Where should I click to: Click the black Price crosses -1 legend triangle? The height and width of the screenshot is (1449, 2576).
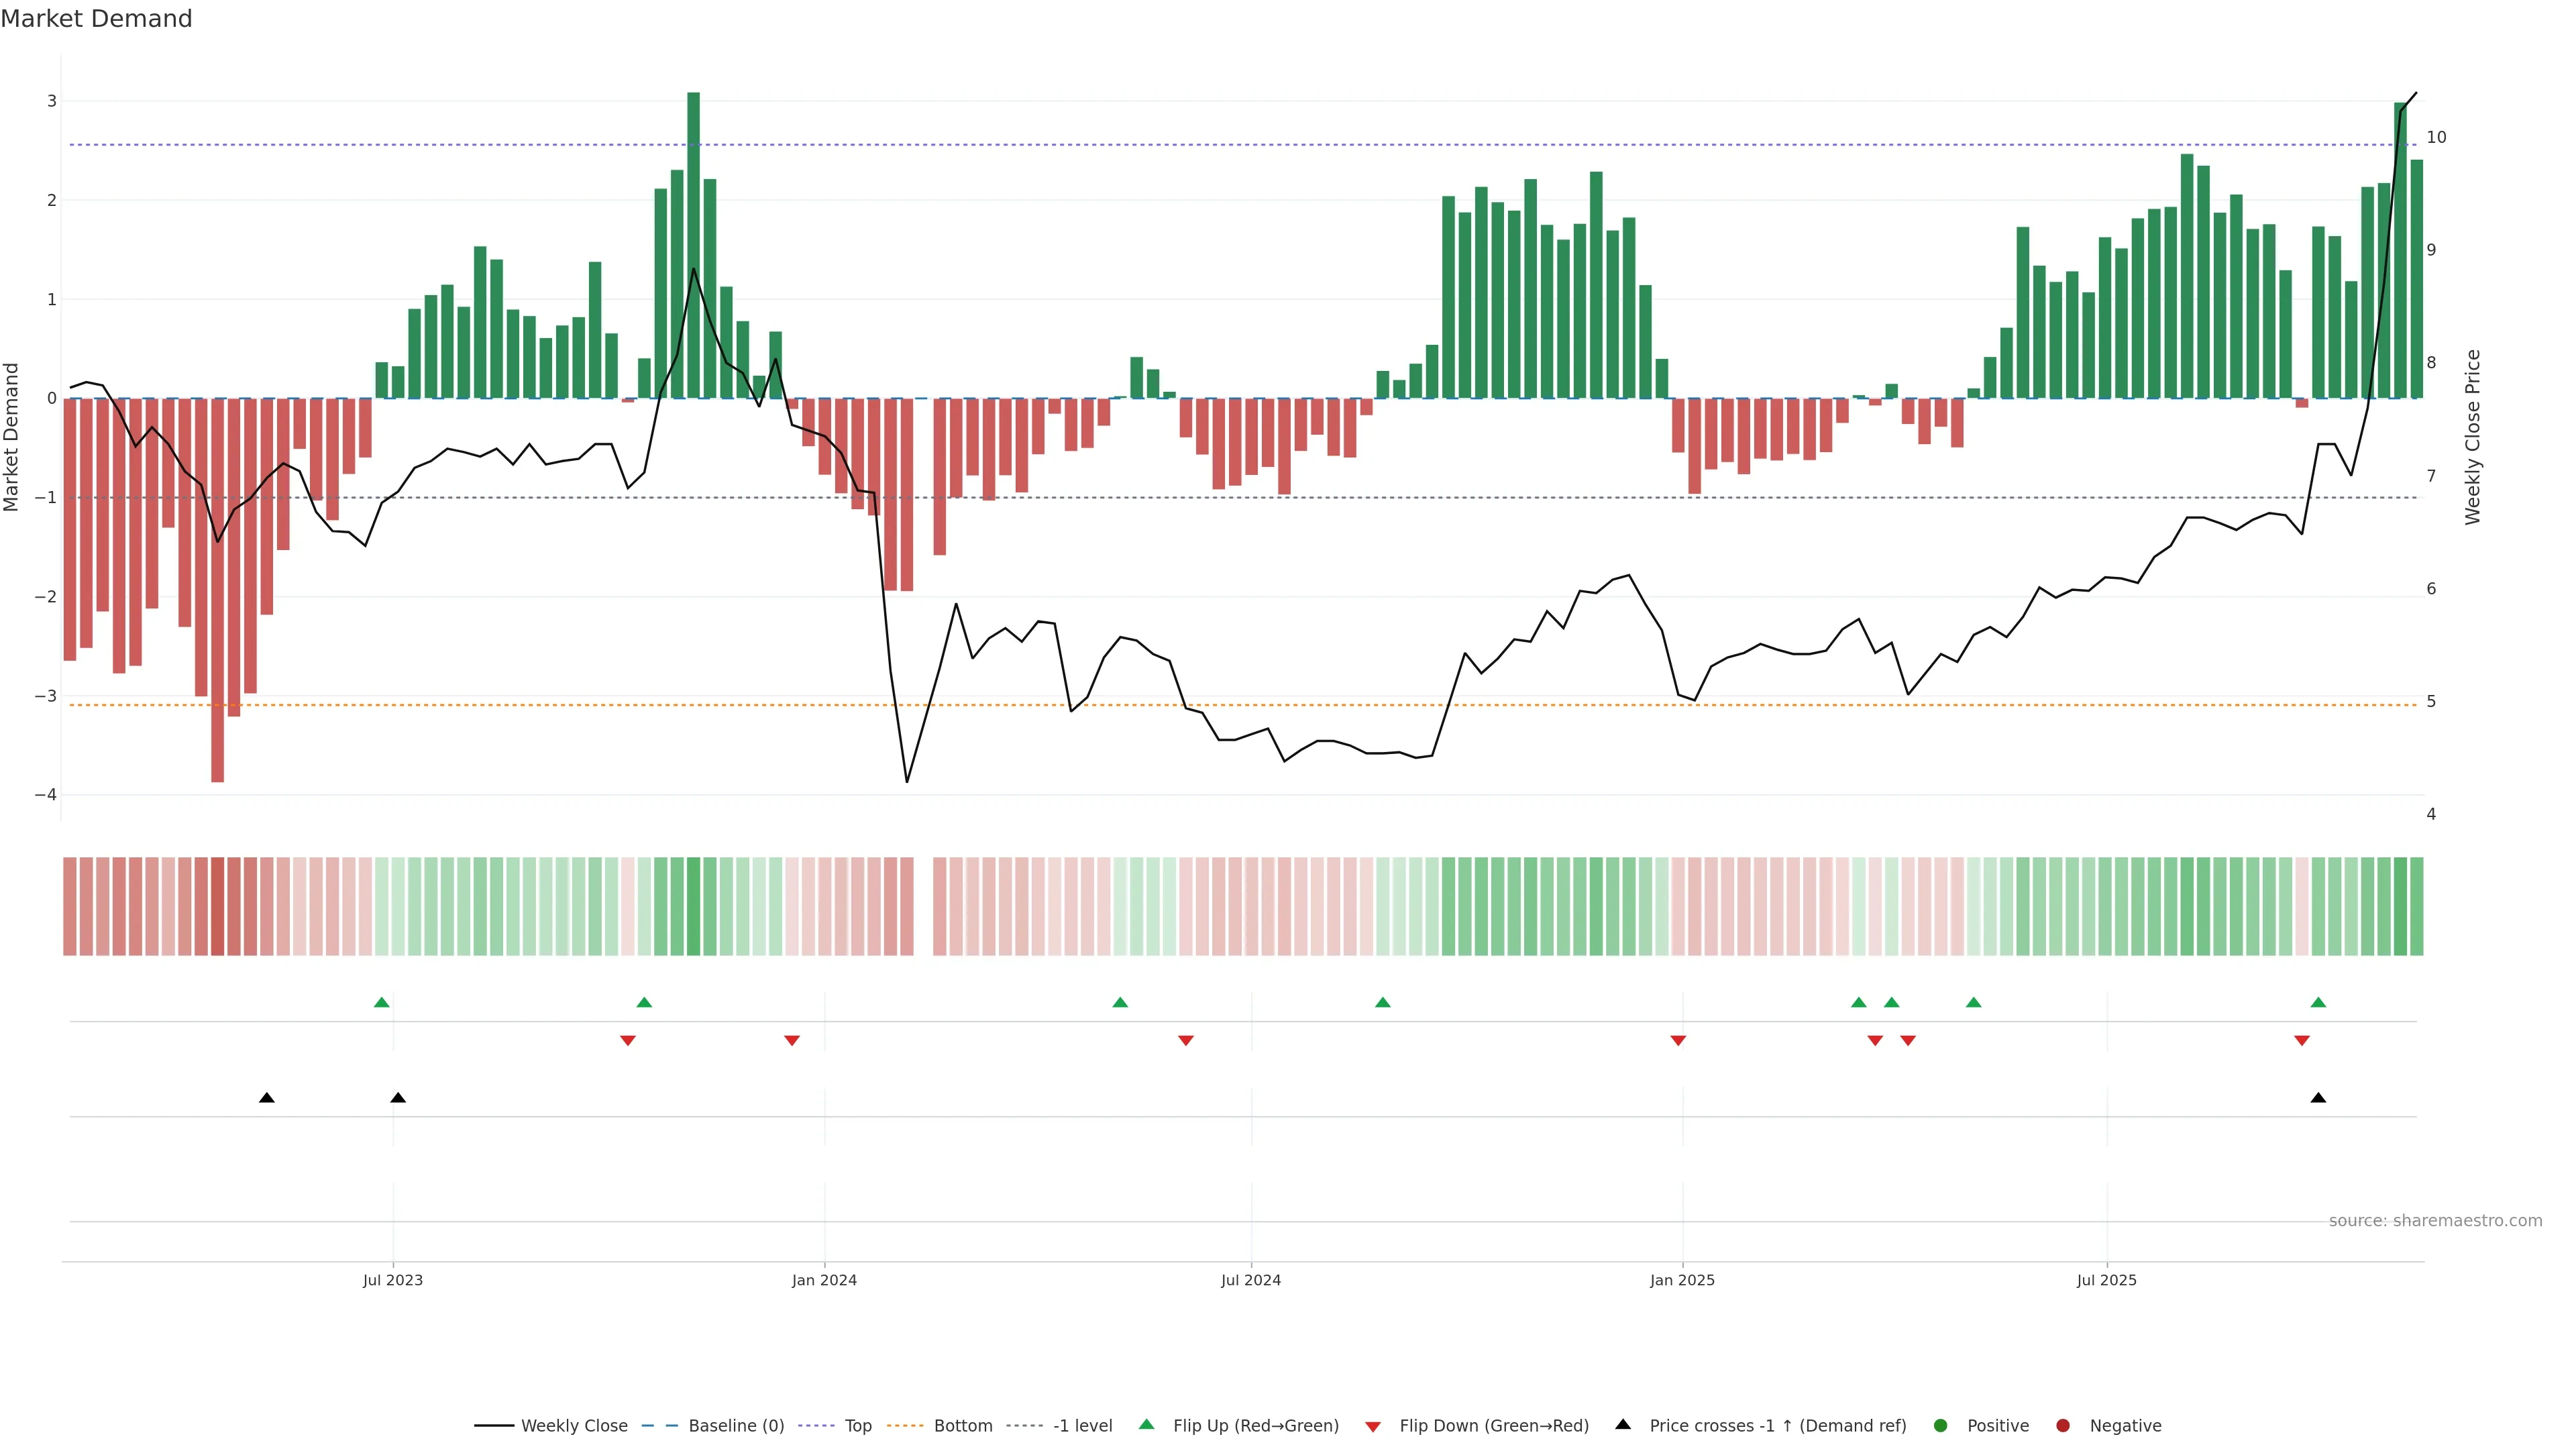(1623, 1424)
